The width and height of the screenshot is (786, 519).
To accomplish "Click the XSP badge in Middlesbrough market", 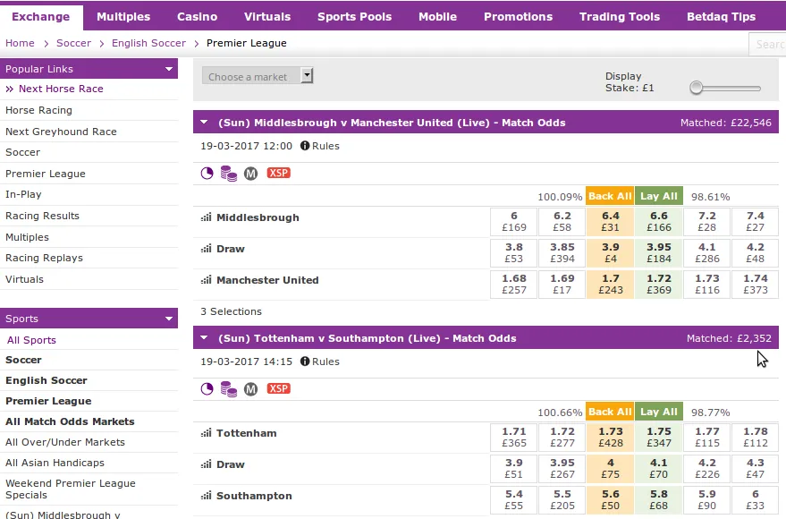I will 278,173.
